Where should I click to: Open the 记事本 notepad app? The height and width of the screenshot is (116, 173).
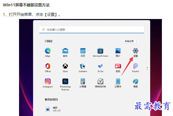(118, 83)
